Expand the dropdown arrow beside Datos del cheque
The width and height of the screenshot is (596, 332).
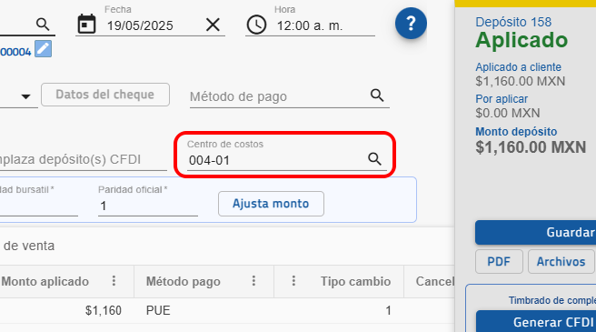[25, 96]
